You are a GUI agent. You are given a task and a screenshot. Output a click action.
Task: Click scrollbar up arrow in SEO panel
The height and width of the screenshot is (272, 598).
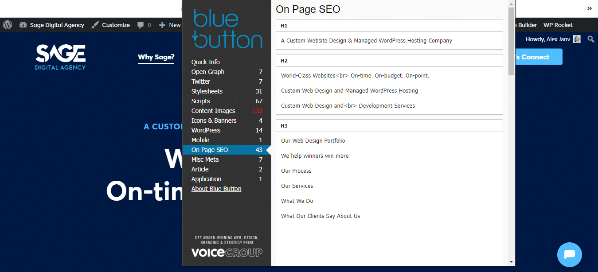coord(512,4)
